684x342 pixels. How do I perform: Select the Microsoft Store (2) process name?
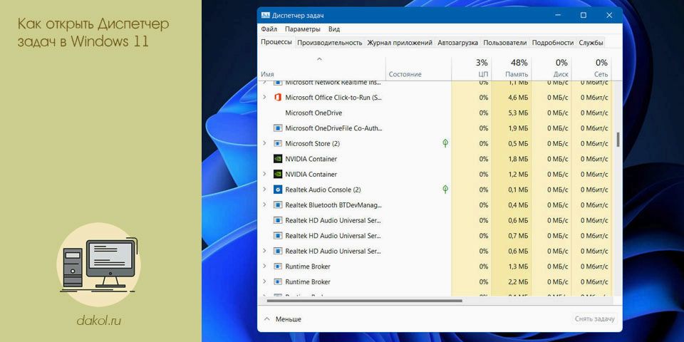[312, 143]
